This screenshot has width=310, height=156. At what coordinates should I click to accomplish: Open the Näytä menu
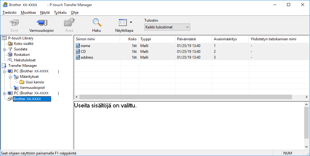tap(45, 13)
